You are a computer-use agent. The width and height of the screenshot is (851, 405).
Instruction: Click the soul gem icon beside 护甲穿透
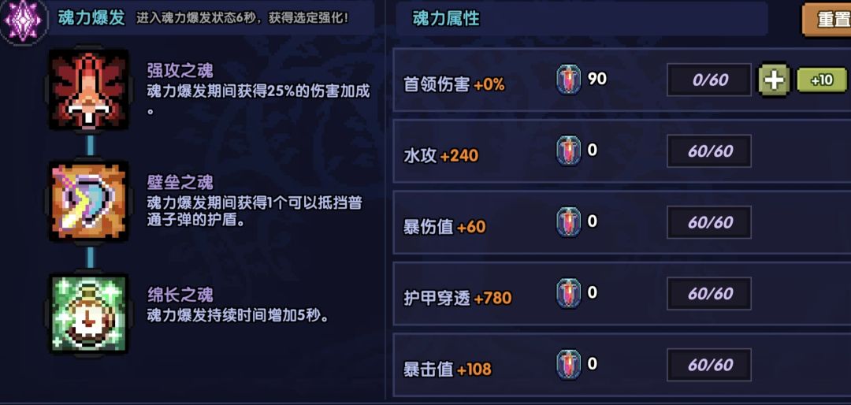tap(568, 293)
